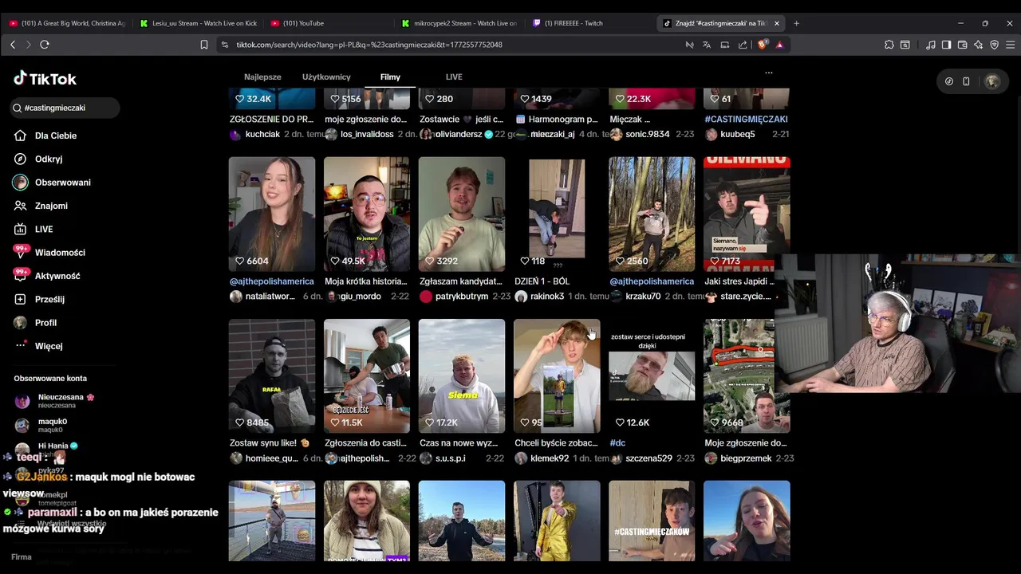Open sonic.9834 profile link
This screenshot has width=1021, height=574.
click(647, 134)
